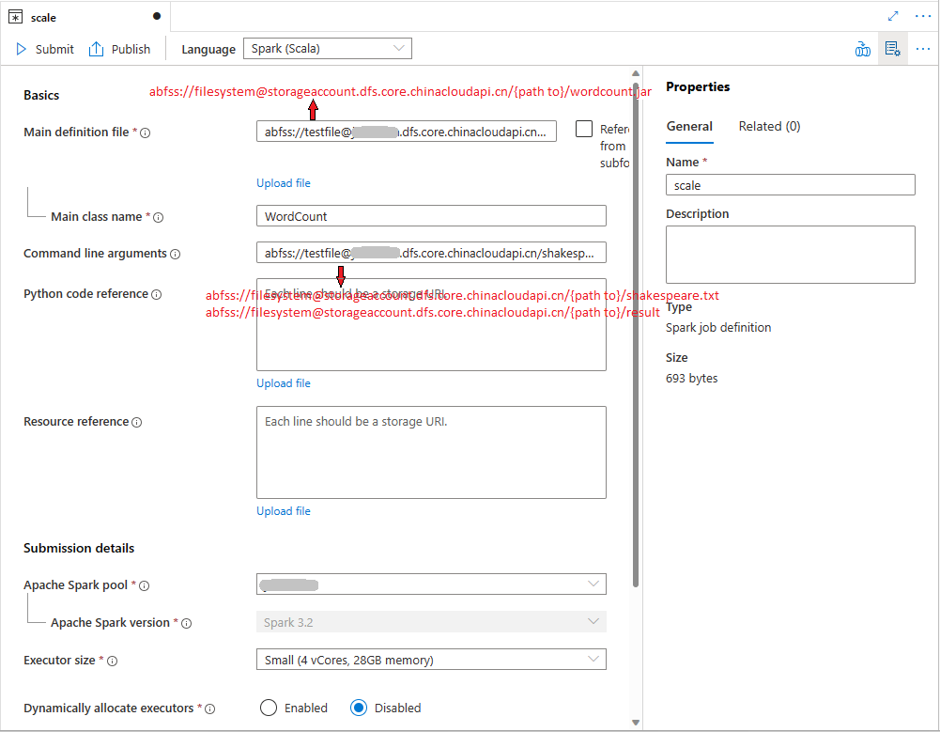Open the tab bar ellipsis menu
Viewport: 940px width, 732px height.
pos(923,16)
